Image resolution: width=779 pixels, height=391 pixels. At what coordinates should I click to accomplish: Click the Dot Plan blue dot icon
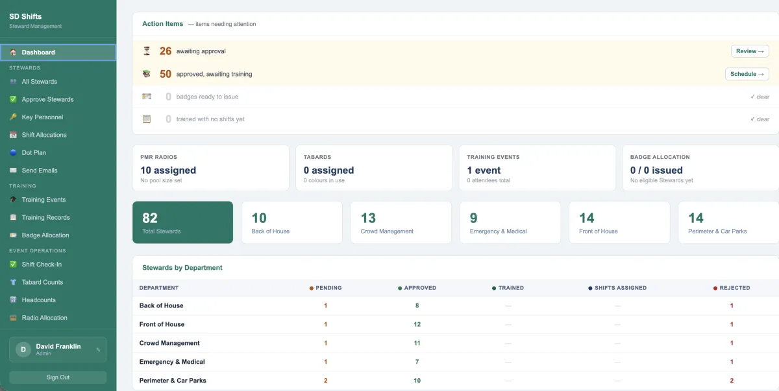pos(13,152)
